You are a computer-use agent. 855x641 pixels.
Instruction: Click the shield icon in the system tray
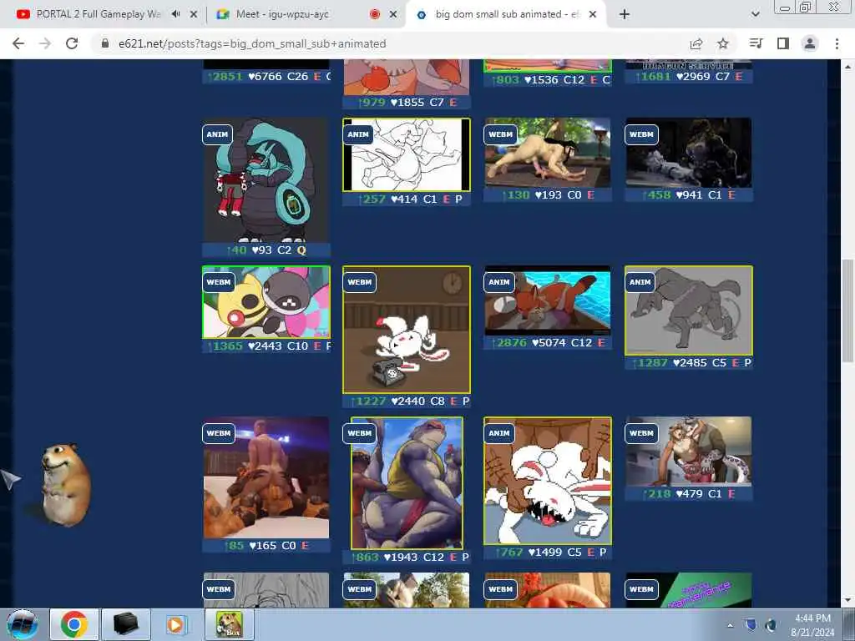click(751, 624)
